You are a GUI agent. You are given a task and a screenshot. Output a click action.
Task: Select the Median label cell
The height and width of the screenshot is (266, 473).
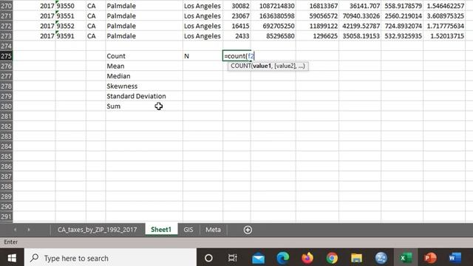tap(144, 76)
